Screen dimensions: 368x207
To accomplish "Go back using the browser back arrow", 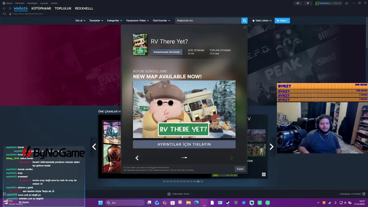I will tap(4, 8).
